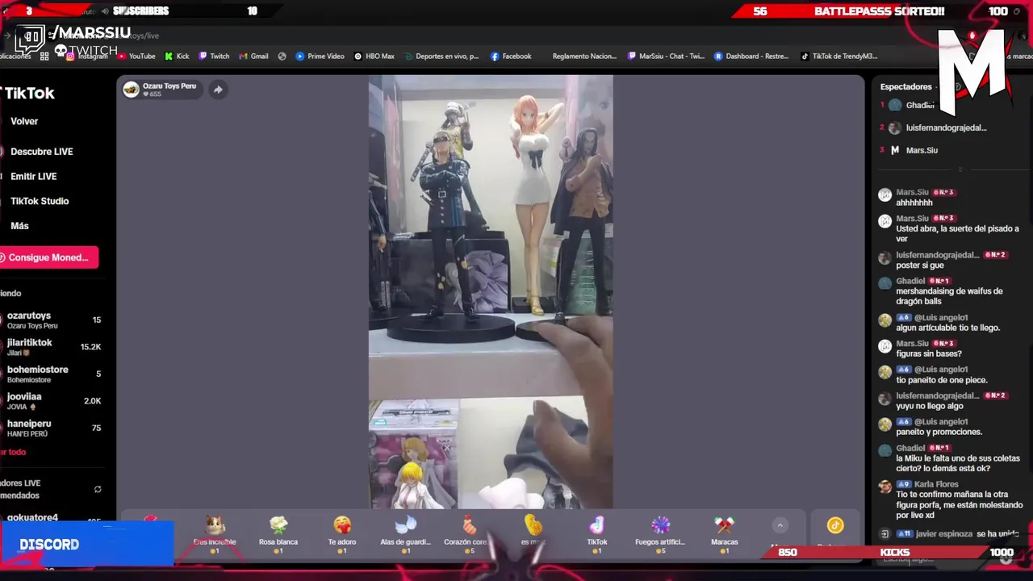Open the Instagram bookmark
This screenshot has height=581, width=1033.
click(87, 56)
